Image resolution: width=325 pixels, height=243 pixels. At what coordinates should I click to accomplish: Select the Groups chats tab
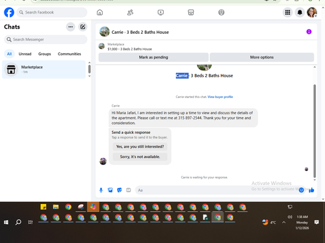[x=44, y=54]
